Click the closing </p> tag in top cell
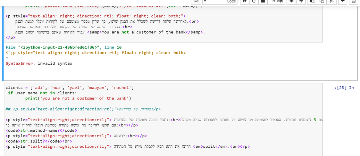Image resolution: width=360 pixels, height=156 pixels. click(x=11, y=37)
